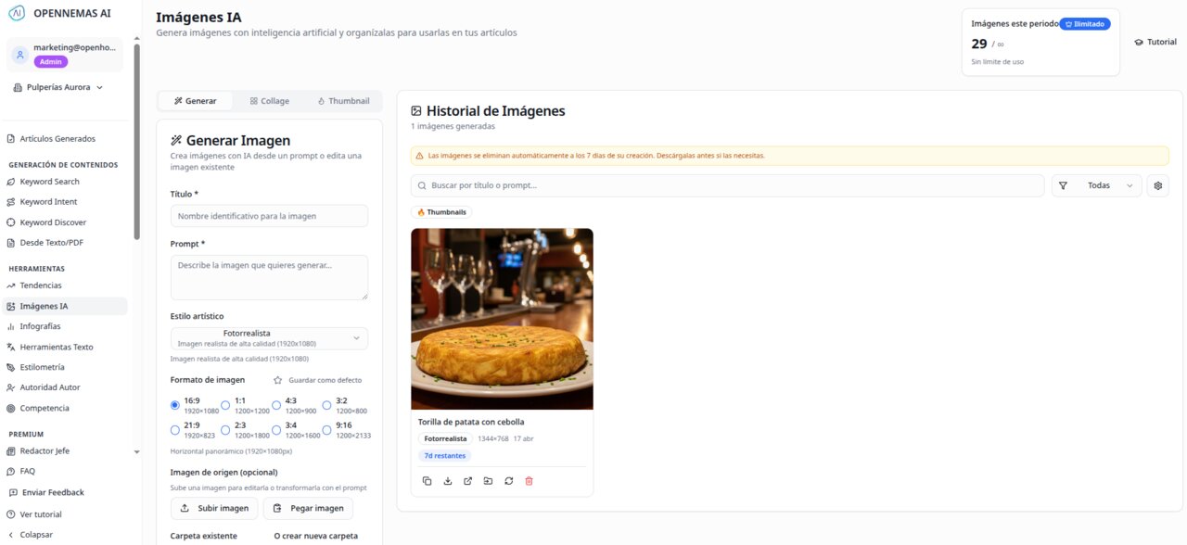The height and width of the screenshot is (545, 1187).
Task: Open the tortilla de patata thumbnail
Action: point(502,318)
